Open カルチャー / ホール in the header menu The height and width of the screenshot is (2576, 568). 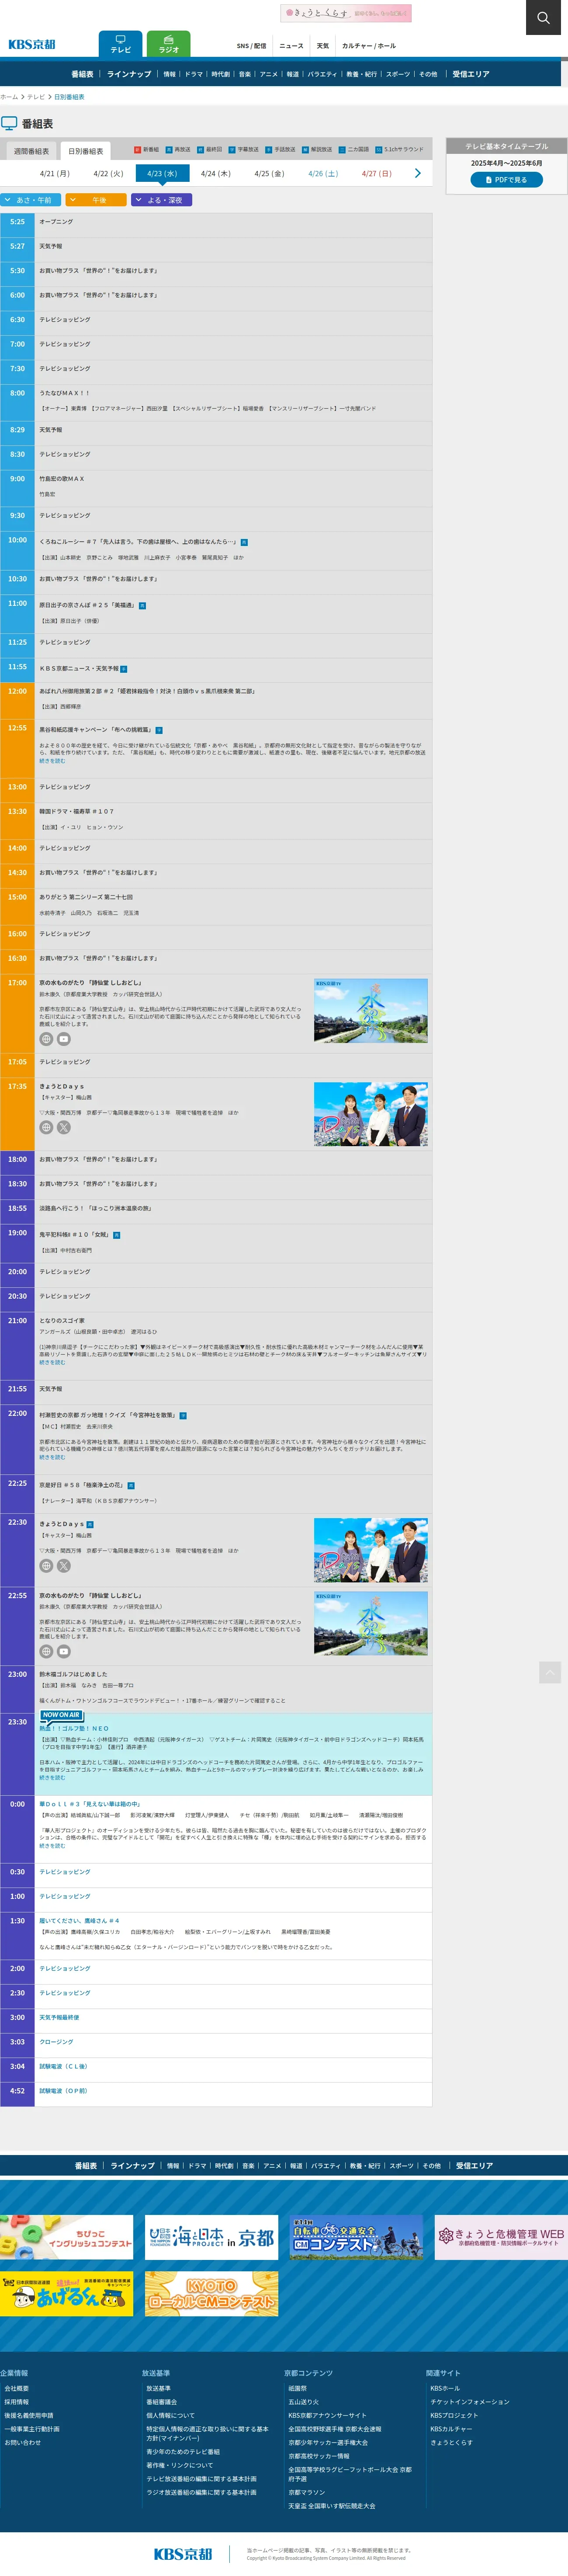pyautogui.click(x=369, y=46)
